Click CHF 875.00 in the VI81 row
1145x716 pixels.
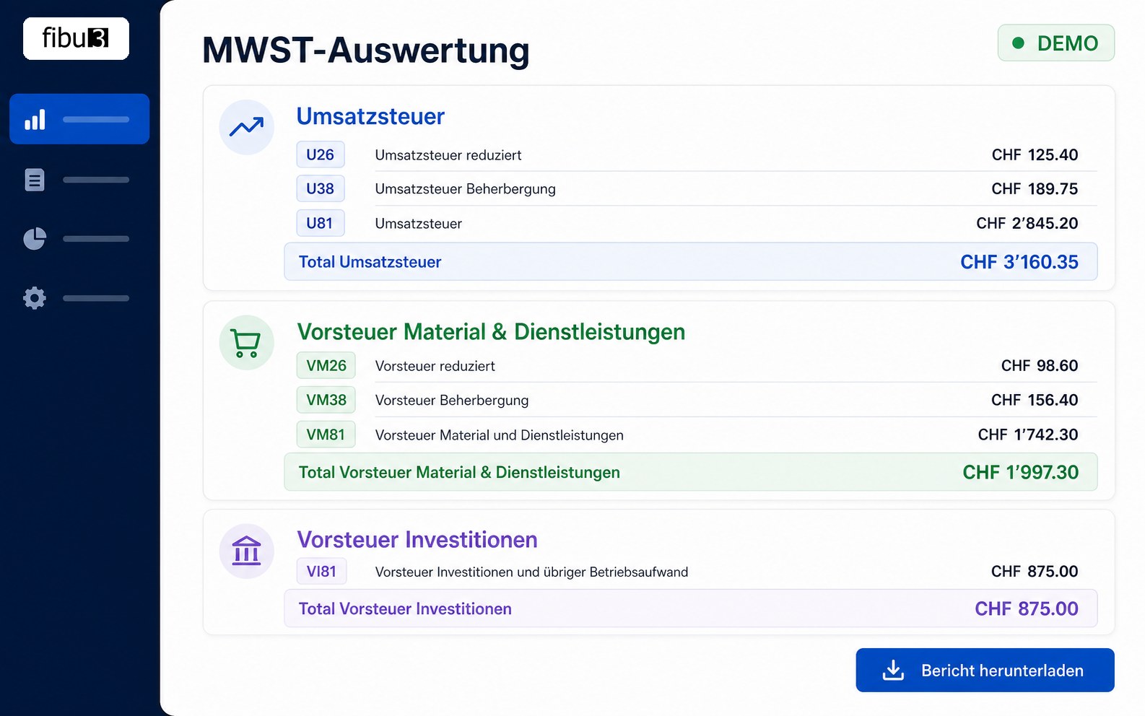click(1035, 572)
